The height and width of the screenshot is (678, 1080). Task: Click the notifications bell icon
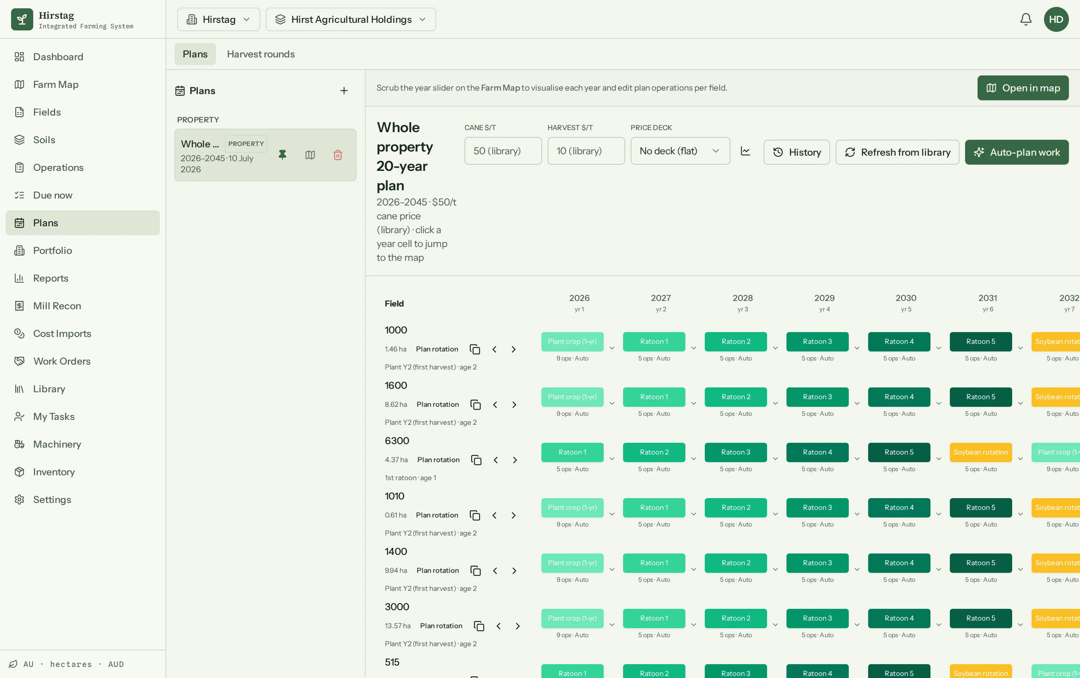pos(1025,19)
